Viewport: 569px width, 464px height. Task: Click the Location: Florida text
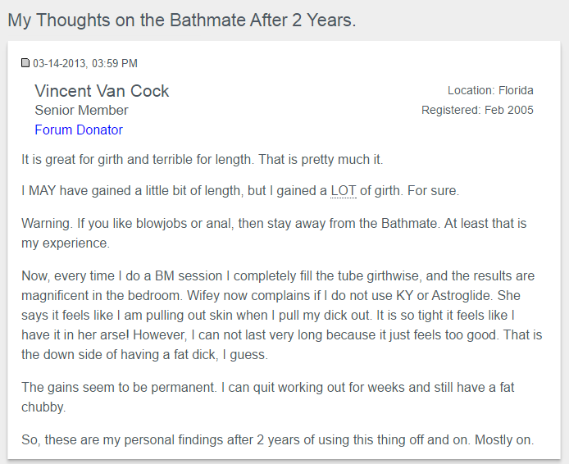(x=490, y=90)
